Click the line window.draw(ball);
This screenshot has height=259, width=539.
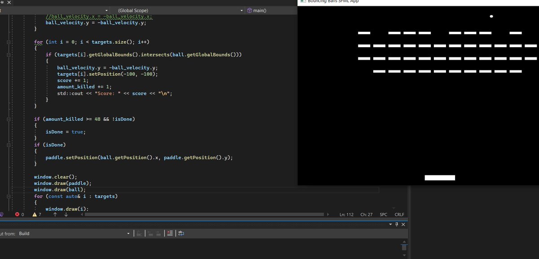[60, 189]
